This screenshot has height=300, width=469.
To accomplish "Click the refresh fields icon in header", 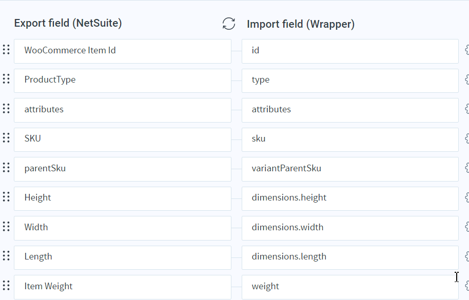I will pos(229,24).
